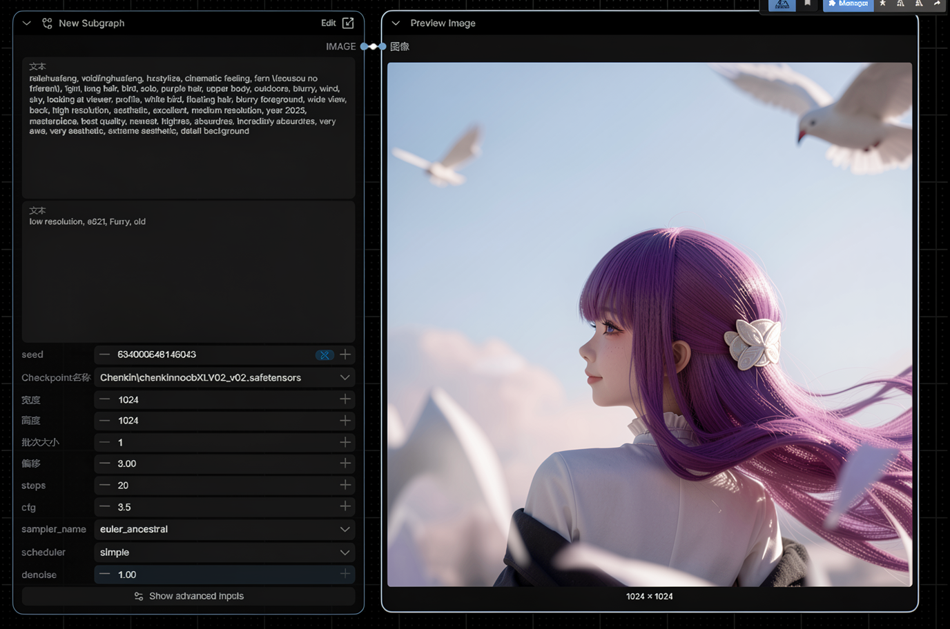Viewport: 950px width, 629px height.
Task: Increase cfg value with plus icon
Action: click(345, 507)
